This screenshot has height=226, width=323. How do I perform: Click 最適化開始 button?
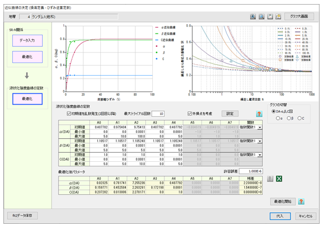pyautogui.click(x=283, y=202)
